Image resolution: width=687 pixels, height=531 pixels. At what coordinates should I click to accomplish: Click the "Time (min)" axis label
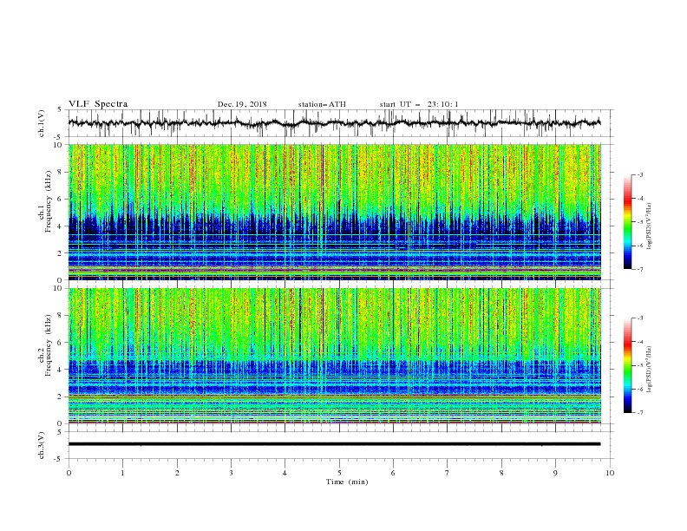click(347, 482)
